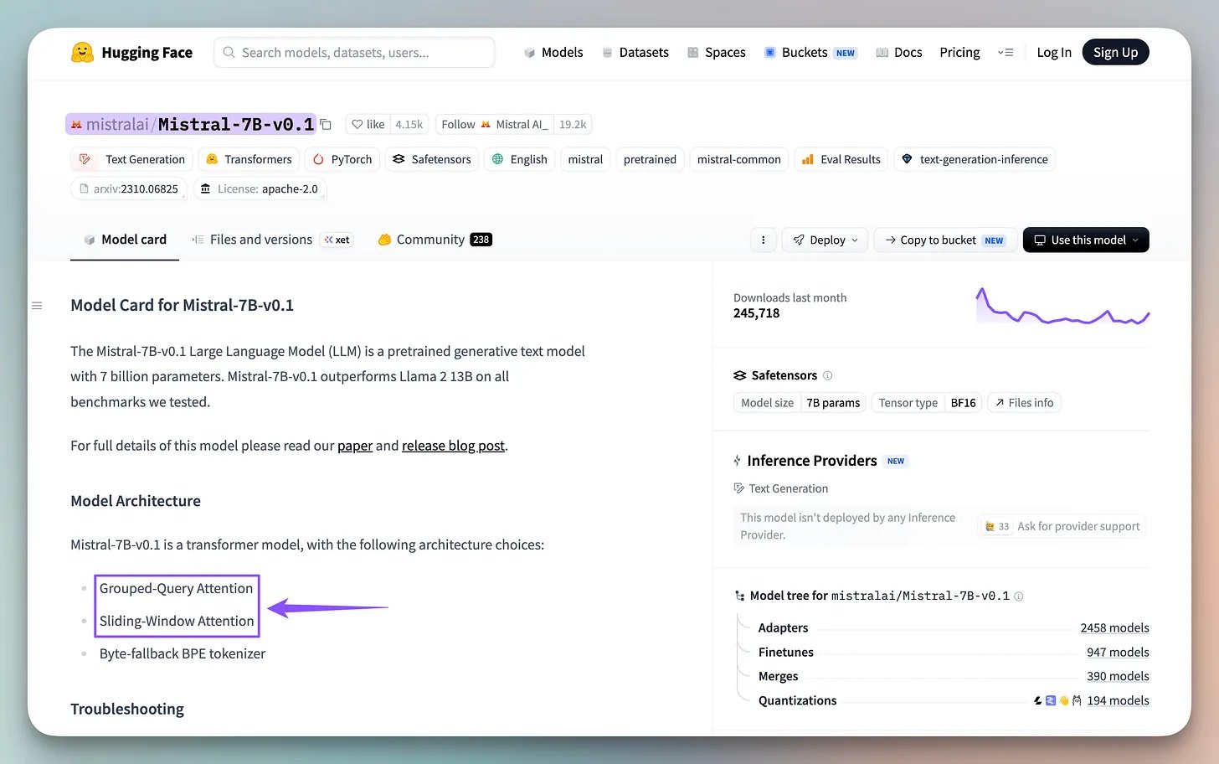Open the Buckets section

[810, 52]
